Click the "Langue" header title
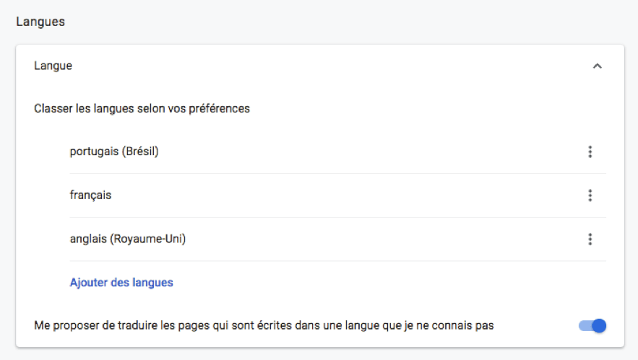 [53, 66]
